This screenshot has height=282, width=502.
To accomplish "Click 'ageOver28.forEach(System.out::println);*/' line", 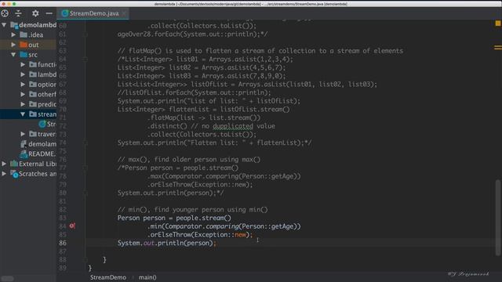I will pos(192,34).
